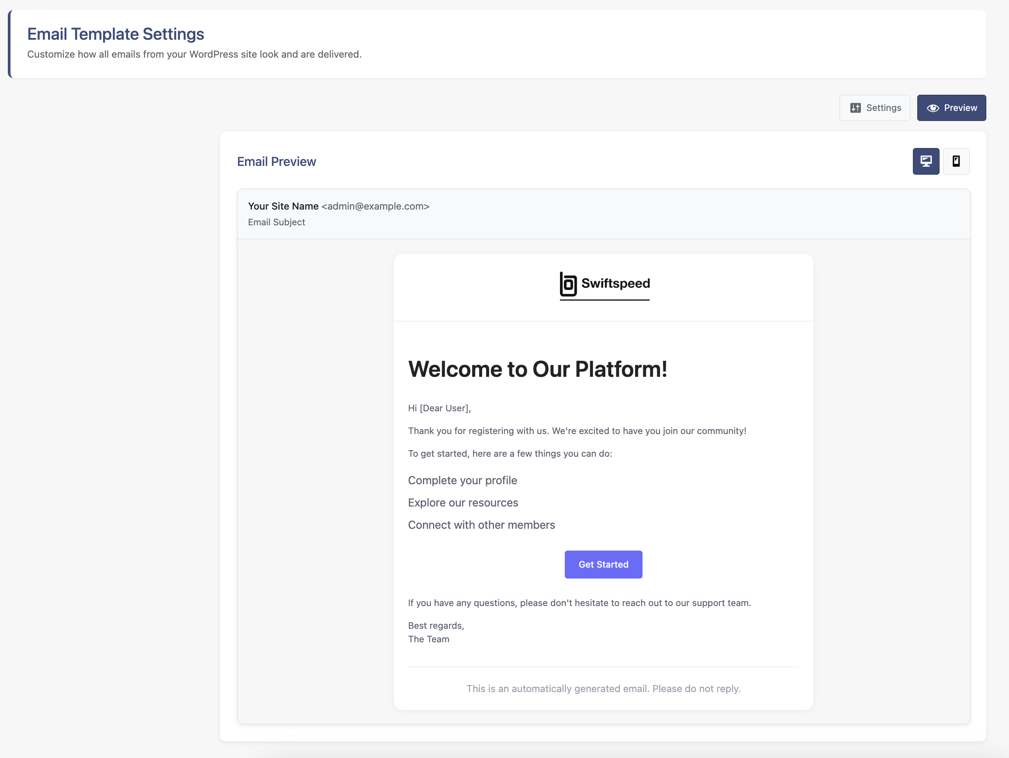Click the Email Template Settings title
Screen dimensions: 1009x758
(116, 34)
